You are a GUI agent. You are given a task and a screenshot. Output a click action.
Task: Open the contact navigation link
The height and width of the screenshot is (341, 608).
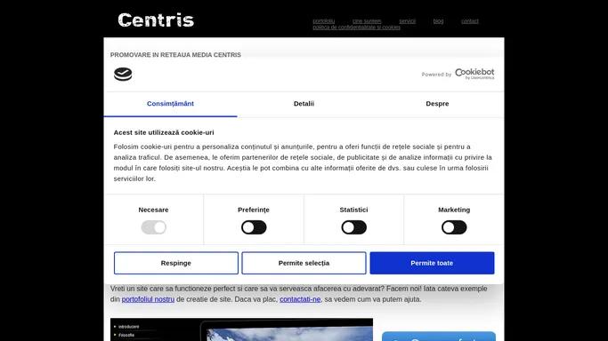tap(469, 21)
